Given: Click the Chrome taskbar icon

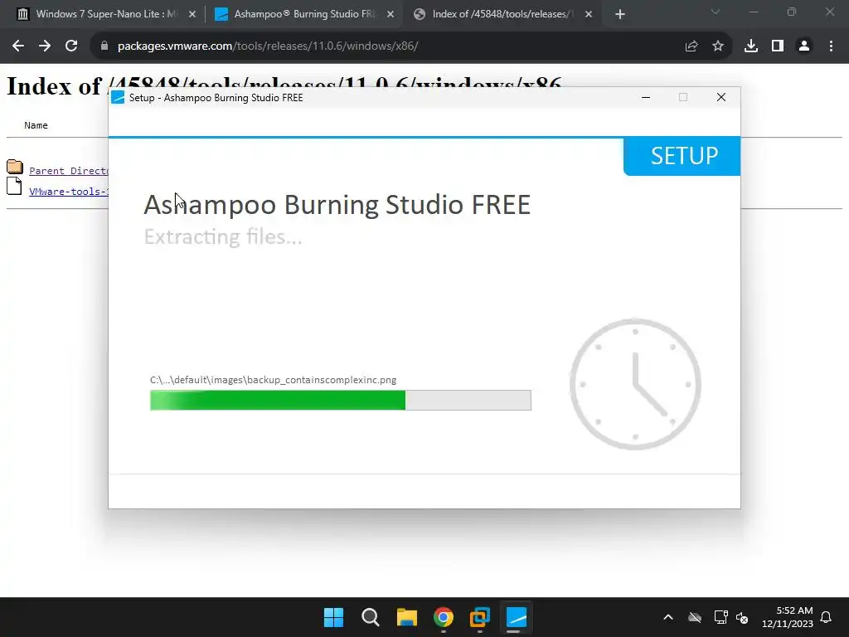Looking at the screenshot, I should coord(444,617).
